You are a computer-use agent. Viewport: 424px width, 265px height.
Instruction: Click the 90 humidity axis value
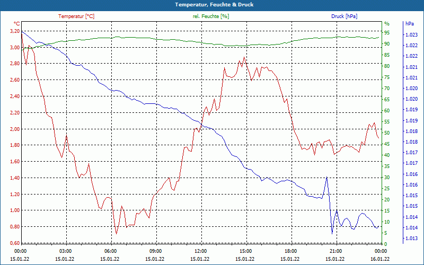point(387,44)
